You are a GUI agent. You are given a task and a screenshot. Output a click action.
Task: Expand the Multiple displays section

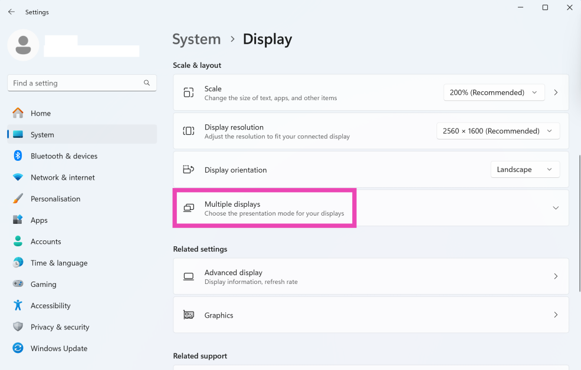[x=555, y=208]
